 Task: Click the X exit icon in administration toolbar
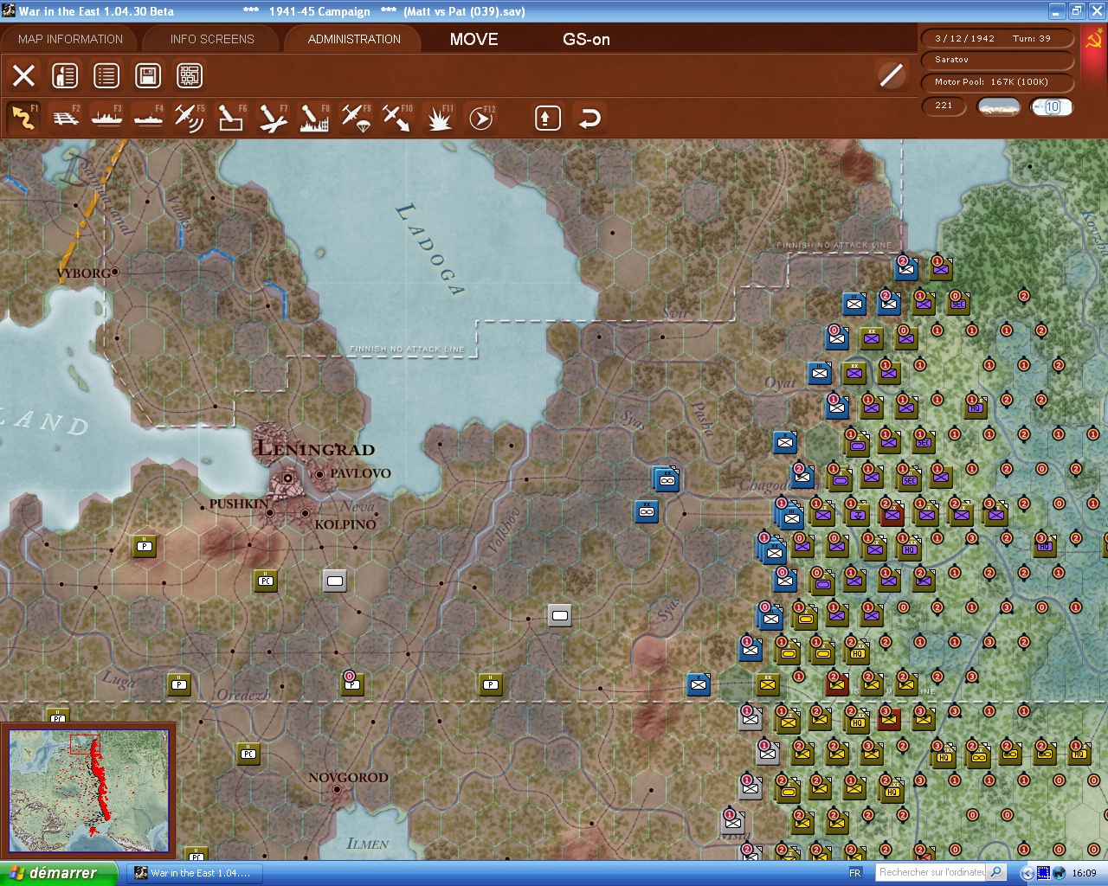(24, 75)
